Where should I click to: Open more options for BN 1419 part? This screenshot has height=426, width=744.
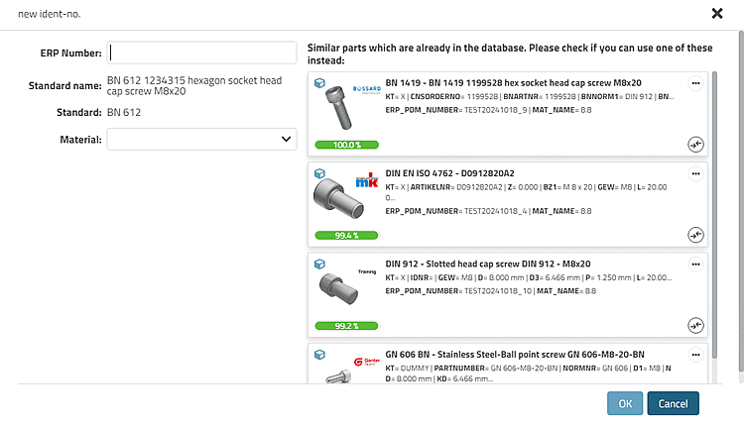[695, 83]
